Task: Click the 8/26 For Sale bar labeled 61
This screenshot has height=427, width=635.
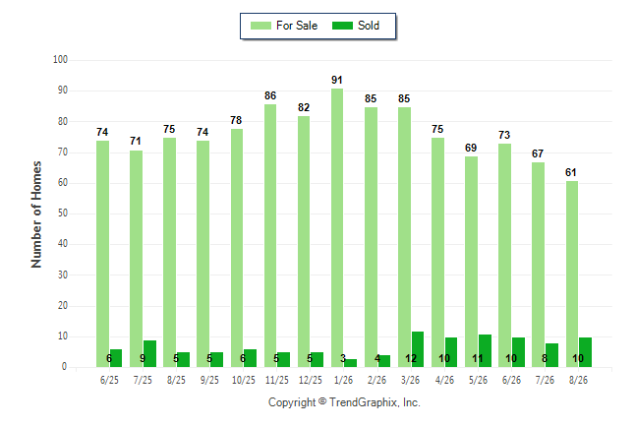Action: 572,274
